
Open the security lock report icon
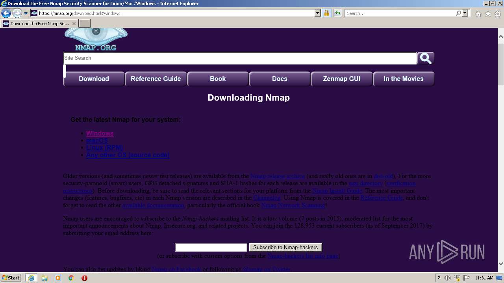[326, 13]
